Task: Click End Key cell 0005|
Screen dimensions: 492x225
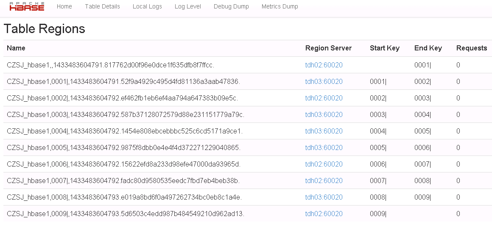Action: pos(423,131)
